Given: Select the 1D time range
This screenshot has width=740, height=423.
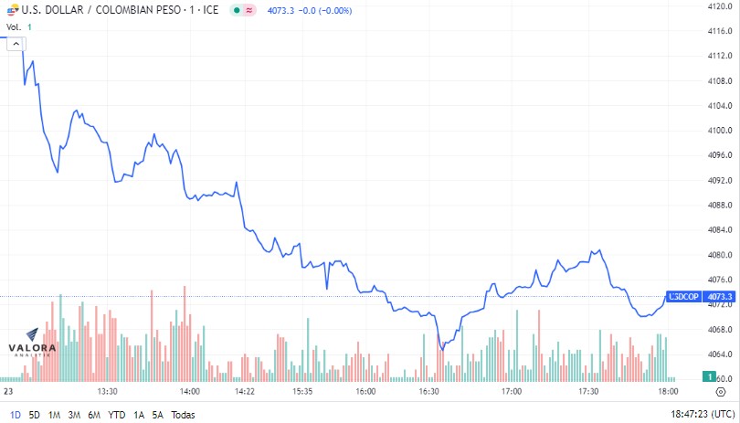Looking at the screenshot, I should (x=16, y=415).
